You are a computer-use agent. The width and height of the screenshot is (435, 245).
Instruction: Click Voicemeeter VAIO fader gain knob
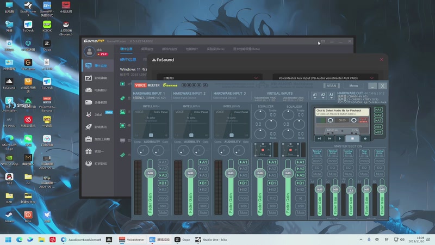pyautogui.click(x=260, y=173)
